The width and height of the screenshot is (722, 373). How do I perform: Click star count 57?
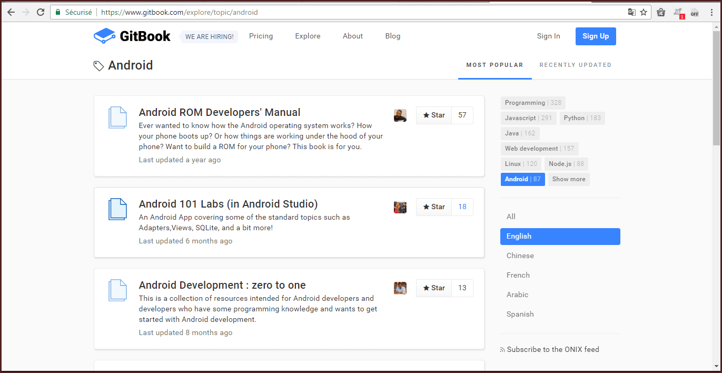tap(462, 115)
